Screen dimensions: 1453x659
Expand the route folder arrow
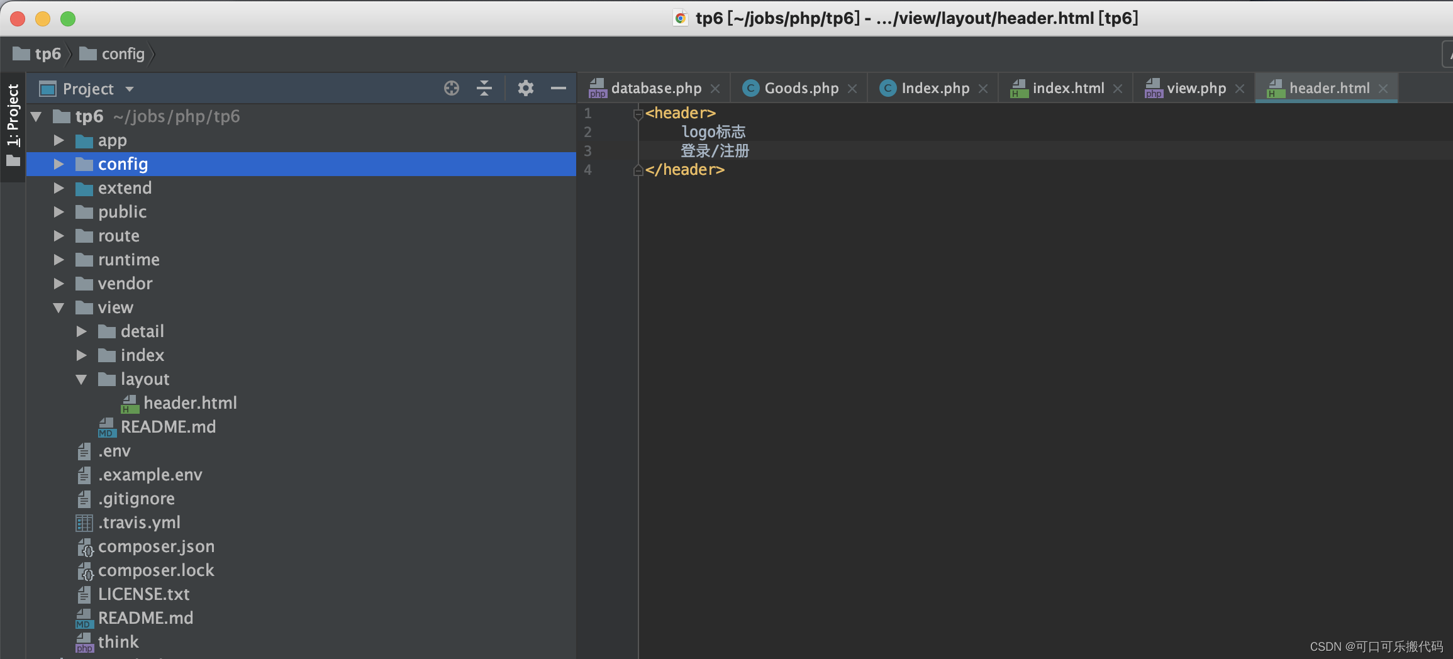[x=59, y=236]
